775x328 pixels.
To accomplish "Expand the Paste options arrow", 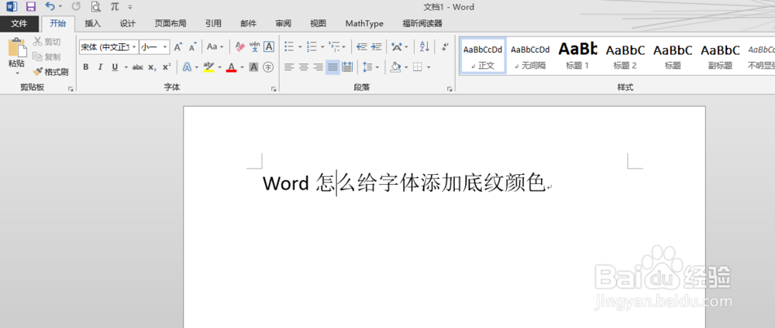I will [x=16, y=73].
